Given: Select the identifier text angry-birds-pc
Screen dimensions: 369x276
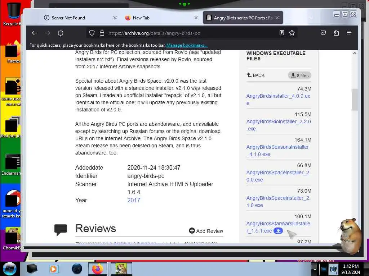Looking at the screenshot, I should click(146, 176).
